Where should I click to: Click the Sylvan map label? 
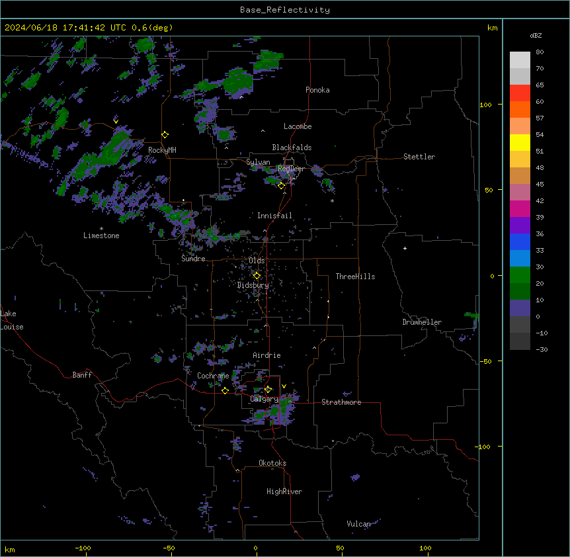point(258,162)
